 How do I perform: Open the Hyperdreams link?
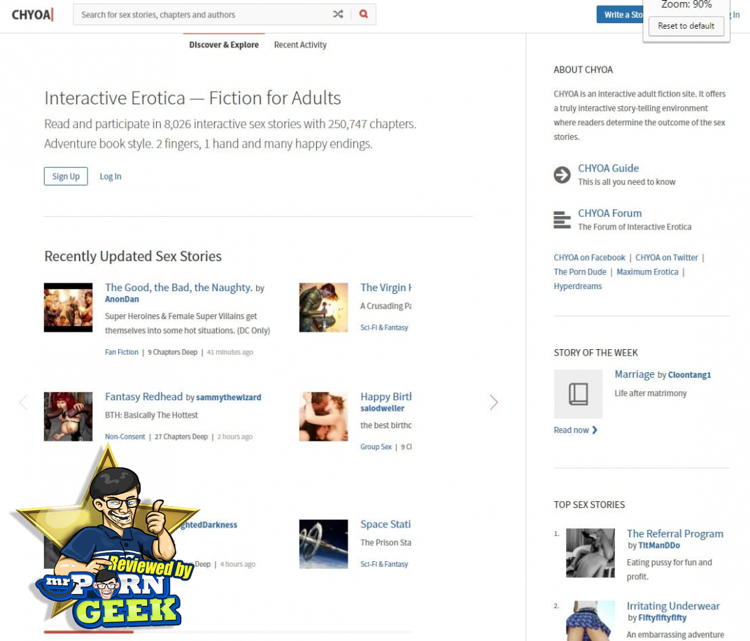click(x=578, y=286)
